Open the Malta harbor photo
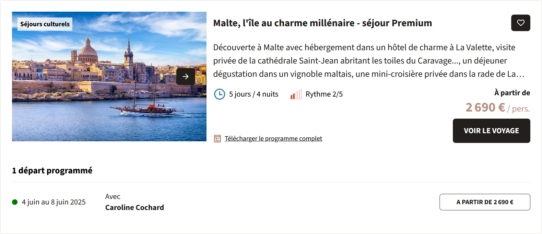The width and height of the screenshot is (542, 234). (109, 76)
